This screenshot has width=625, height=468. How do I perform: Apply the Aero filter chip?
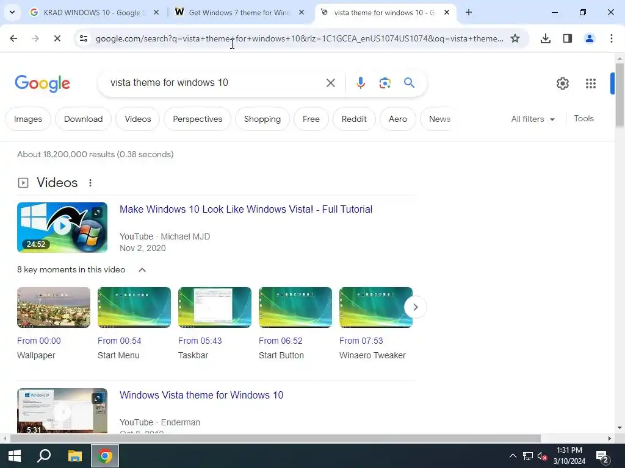tap(398, 119)
